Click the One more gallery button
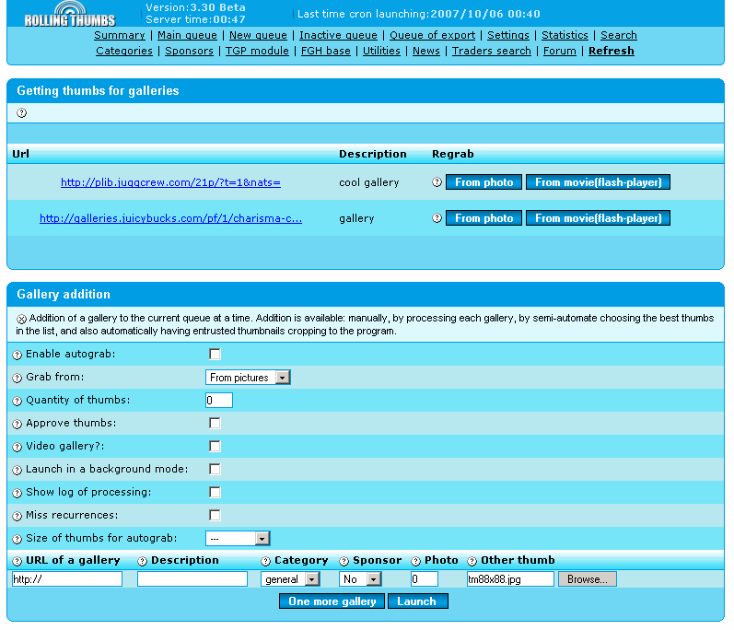 332,601
